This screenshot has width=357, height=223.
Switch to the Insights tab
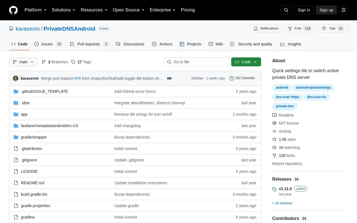pyautogui.click(x=291, y=44)
